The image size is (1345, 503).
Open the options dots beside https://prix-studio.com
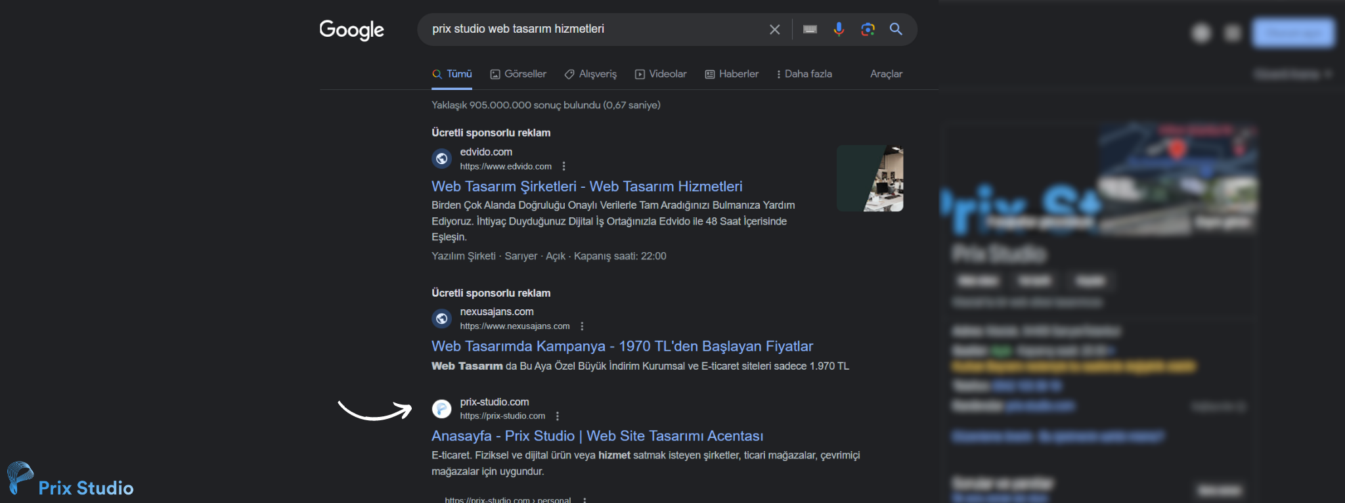558,416
